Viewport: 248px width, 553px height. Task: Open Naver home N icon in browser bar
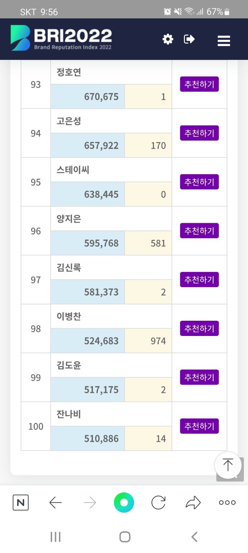click(x=21, y=503)
